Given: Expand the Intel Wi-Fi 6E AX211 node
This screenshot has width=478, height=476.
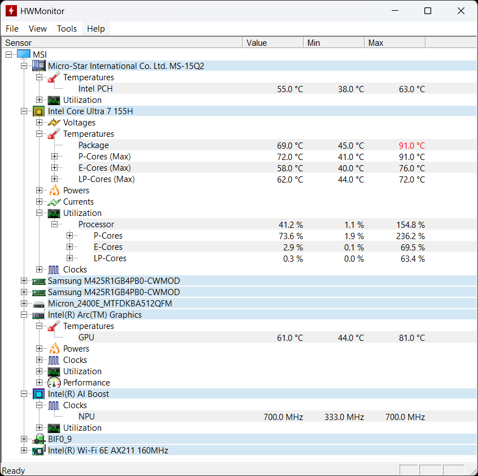Looking at the screenshot, I should coord(24,451).
